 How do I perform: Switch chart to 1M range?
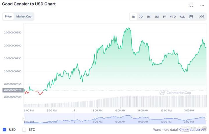pyautogui.click(x=149, y=17)
